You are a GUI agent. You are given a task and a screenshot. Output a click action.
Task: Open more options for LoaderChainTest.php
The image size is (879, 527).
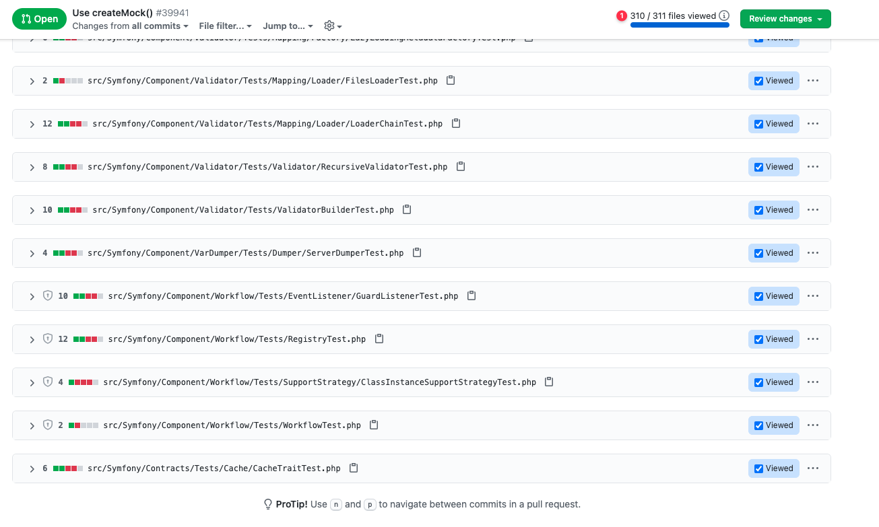coord(813,124)
